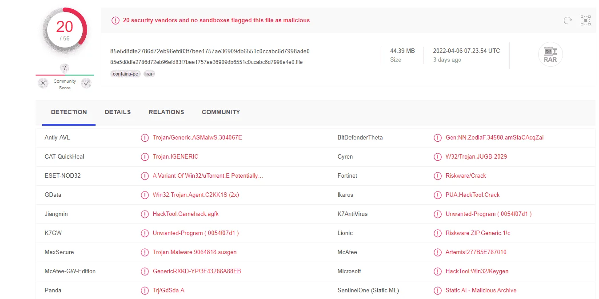599x299 pixels.
Task: Vote file malicious with X icon
Action: 43,83
